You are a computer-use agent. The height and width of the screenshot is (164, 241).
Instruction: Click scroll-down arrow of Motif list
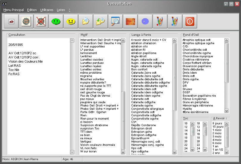point(123,152)
